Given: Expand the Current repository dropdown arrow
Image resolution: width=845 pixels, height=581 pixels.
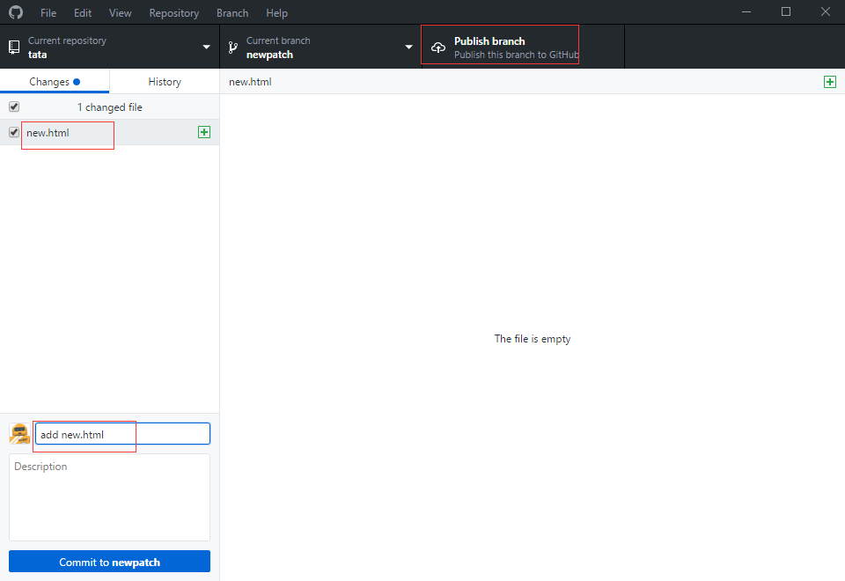Looking at the screenshot, I should pyautogui.click(x=206, y=48).
